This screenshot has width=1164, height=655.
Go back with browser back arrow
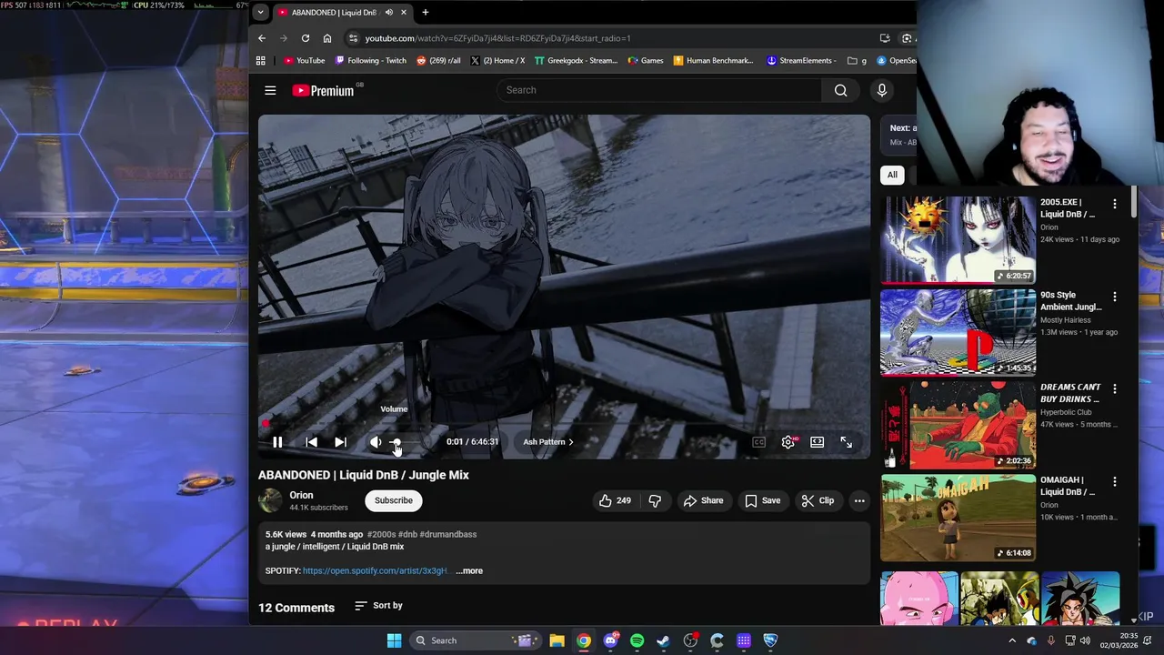[x=262, y=38]
